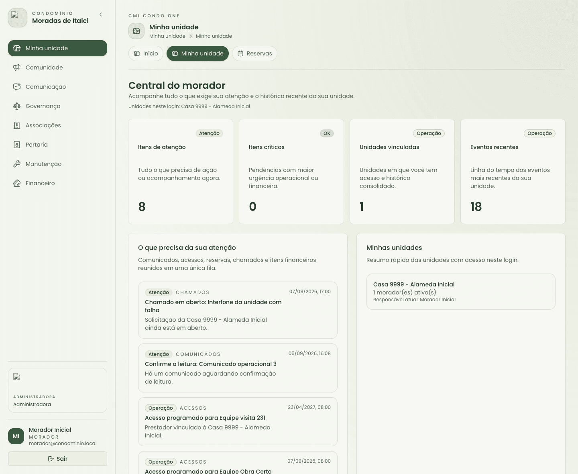578x474 pixels.
Task: Click the Administradora logo image
Action: pos(17,377)
